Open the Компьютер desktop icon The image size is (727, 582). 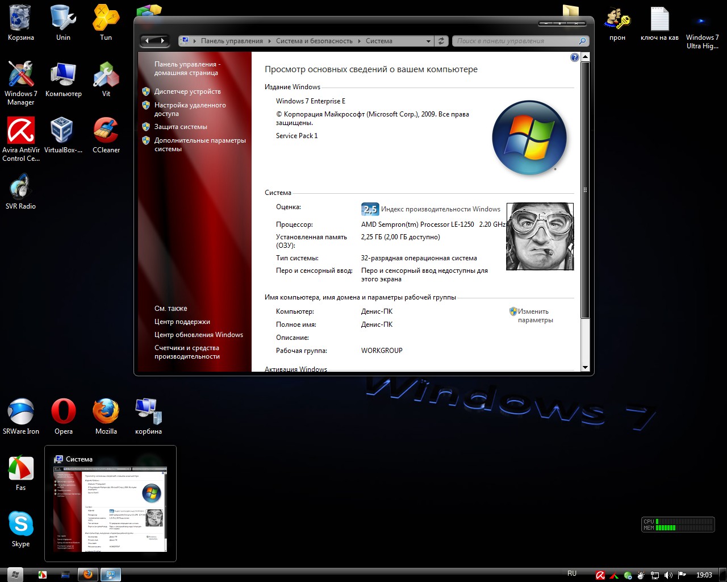pos(63,79)
